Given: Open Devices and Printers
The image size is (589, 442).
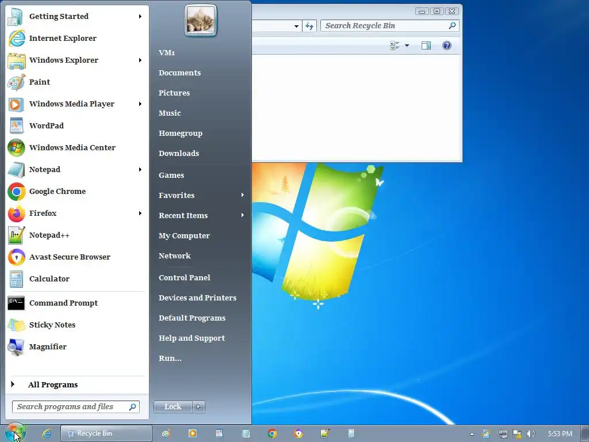Looking at the screenshot, I should (x=198, y=298).
